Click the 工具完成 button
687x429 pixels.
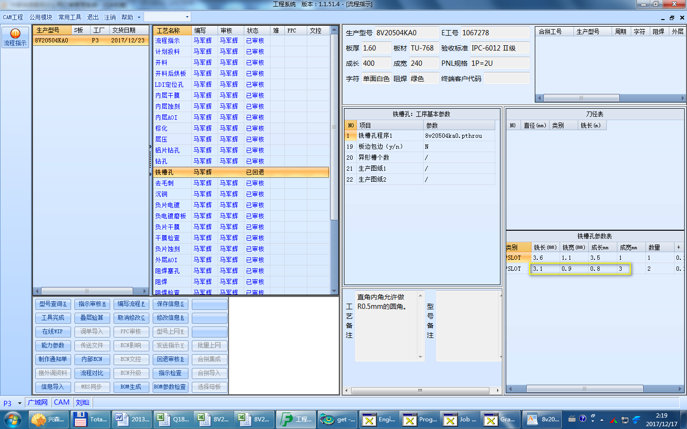pyautogui.click(x=53, y=318)
